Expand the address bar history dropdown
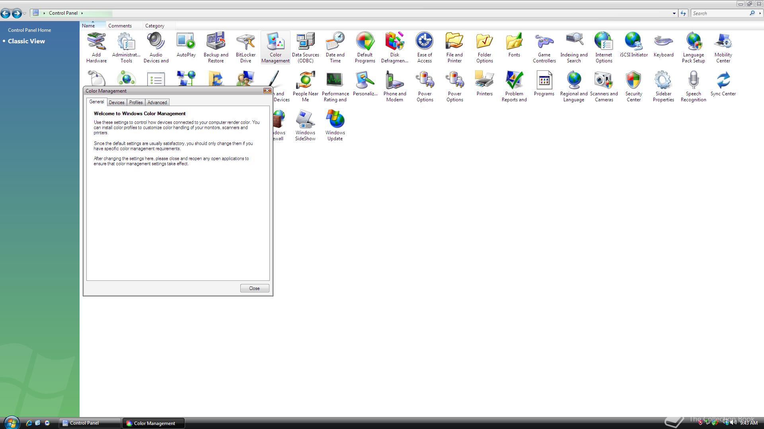 (674, 14)
